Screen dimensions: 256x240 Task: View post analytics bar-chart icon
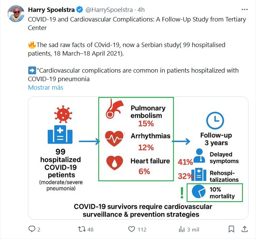tap(181, 229)
